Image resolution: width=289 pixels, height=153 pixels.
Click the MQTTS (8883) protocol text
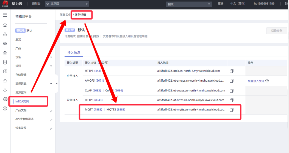[x=116, y=110]
